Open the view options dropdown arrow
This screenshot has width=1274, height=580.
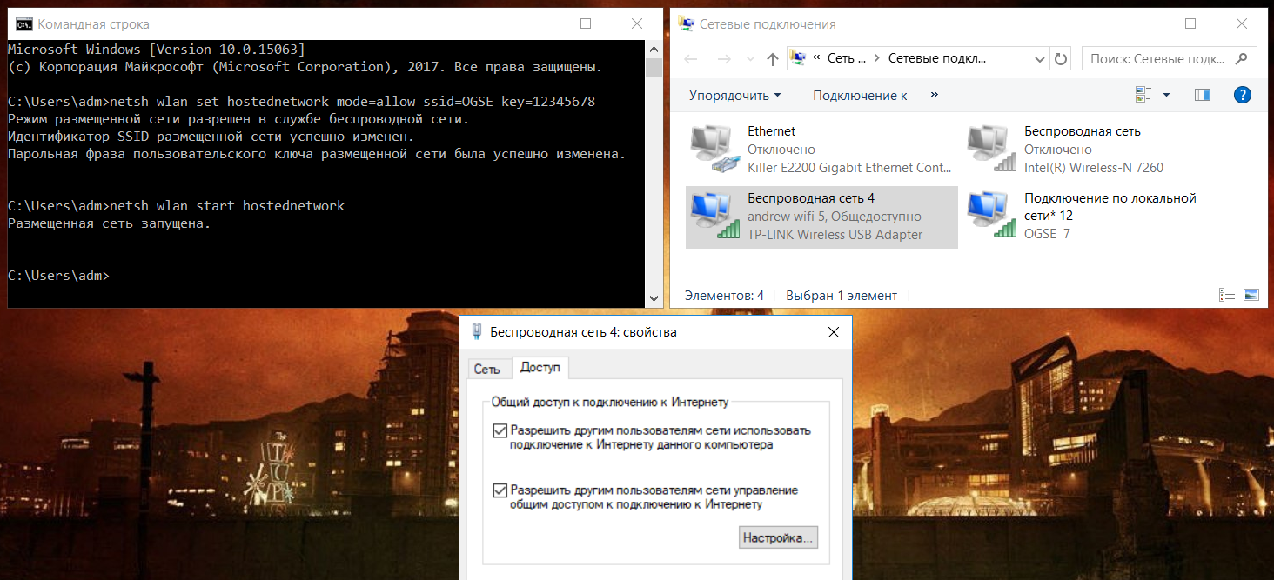point(1166,95)
